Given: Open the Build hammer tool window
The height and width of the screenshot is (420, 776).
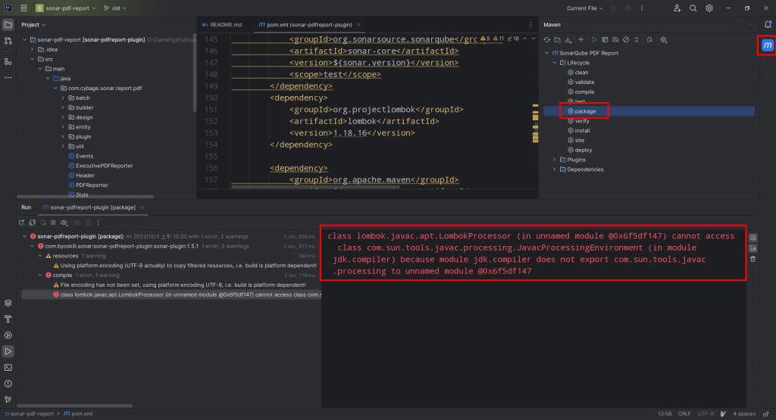Looking at the screenshot, I should pos(8,319).
